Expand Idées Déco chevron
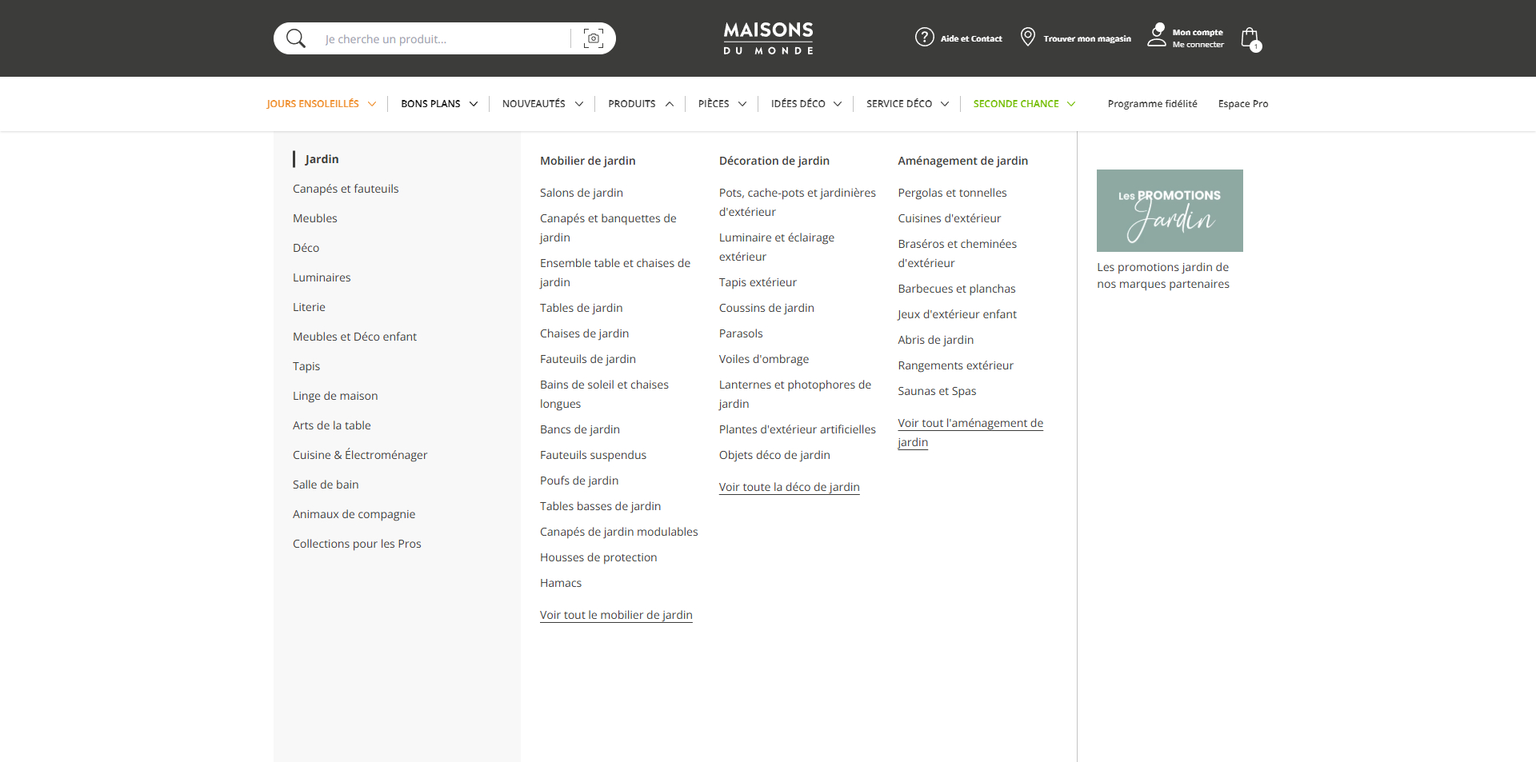Viewport: 1536px width, 762px height. pos(838,104)
